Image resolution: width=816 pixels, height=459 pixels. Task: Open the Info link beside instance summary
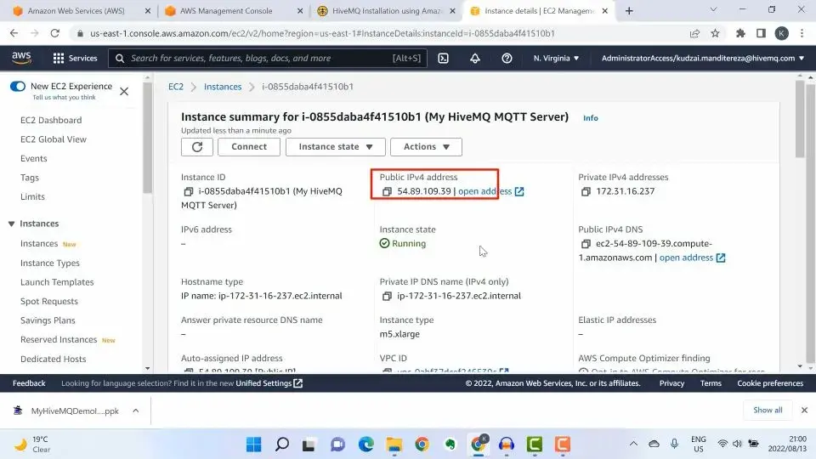(591, 118)
